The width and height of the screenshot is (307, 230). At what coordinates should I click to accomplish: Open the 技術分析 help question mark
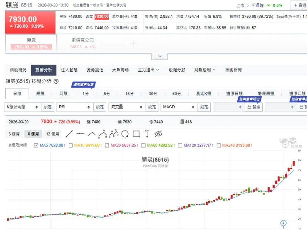56,81
